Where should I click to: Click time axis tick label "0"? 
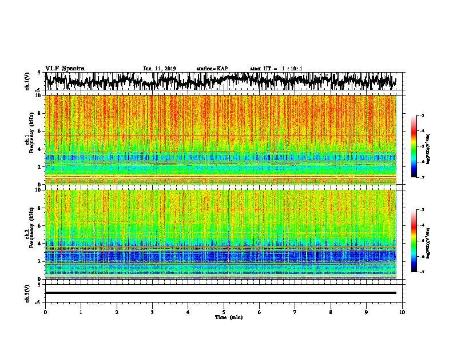[x=45, y=312]
